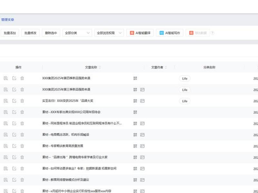
Task: Select Life tag on 第三季新品 row
Action: (184, 90)
